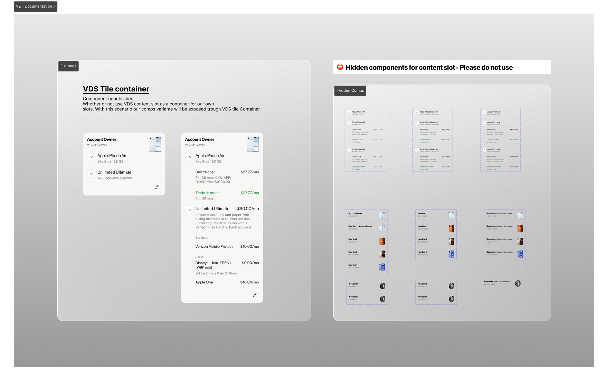Click the pencil edit icon on the collapsed Account Owner card
Viewport: 608px width, 381px height.
tap(157, 187)
